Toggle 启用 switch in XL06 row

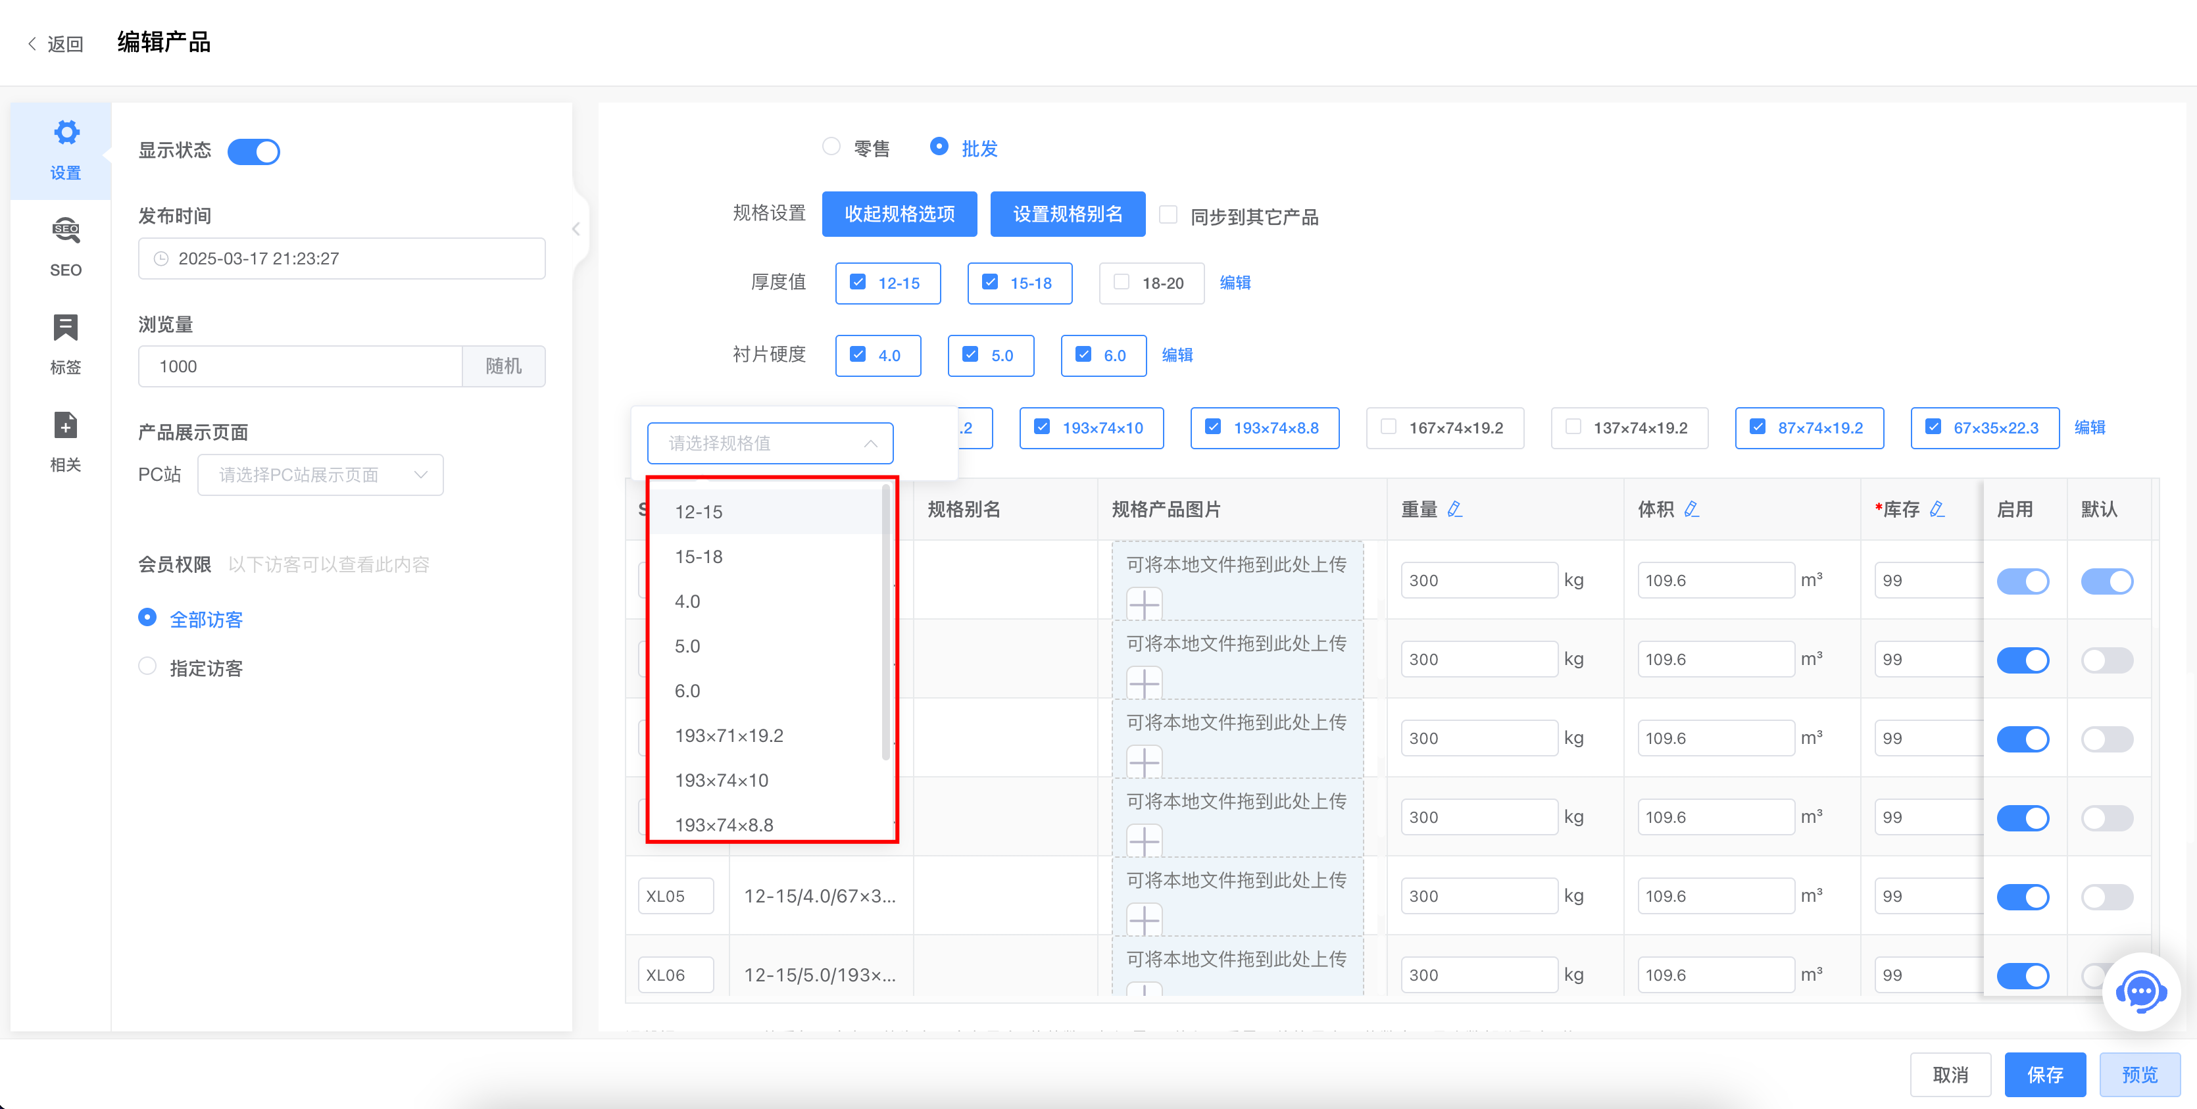point(2022,975)
